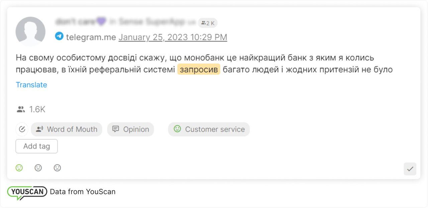
Task: Translate the Ukrainian post text
Action: 31,85
